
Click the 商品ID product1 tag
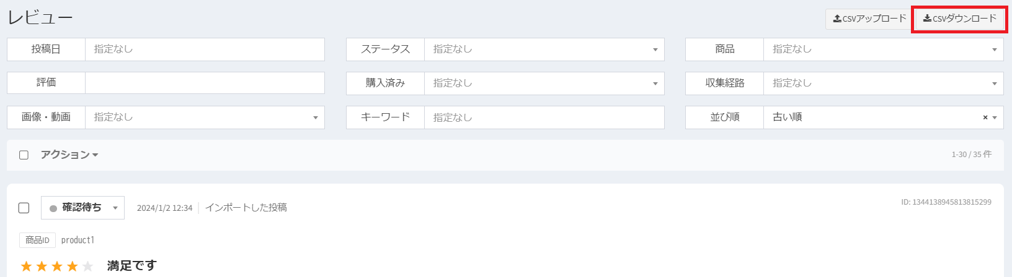(x=57, y=240)
